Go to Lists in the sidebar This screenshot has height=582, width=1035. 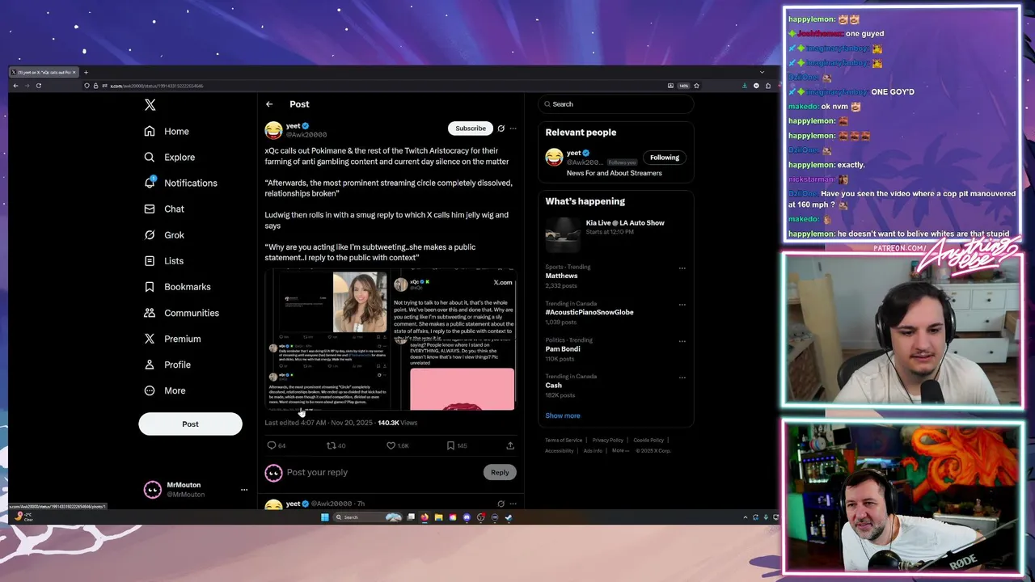pos(164,260)
